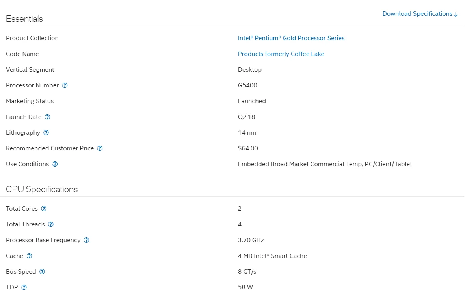
Task: Click the Download Specifications link
Action: pos(417,14)
